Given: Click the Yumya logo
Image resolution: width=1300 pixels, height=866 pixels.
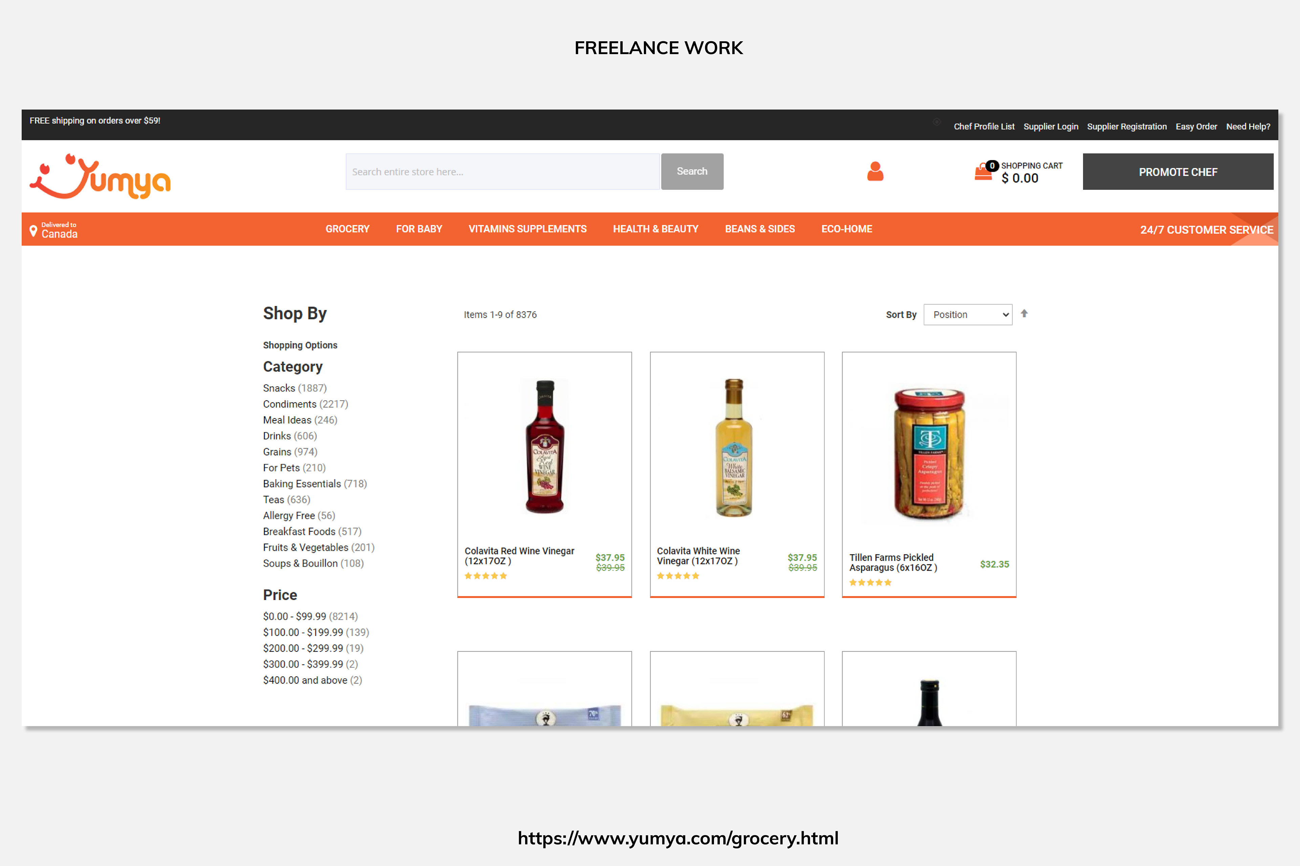Looking at the screenshot, I should coord(100,177).
